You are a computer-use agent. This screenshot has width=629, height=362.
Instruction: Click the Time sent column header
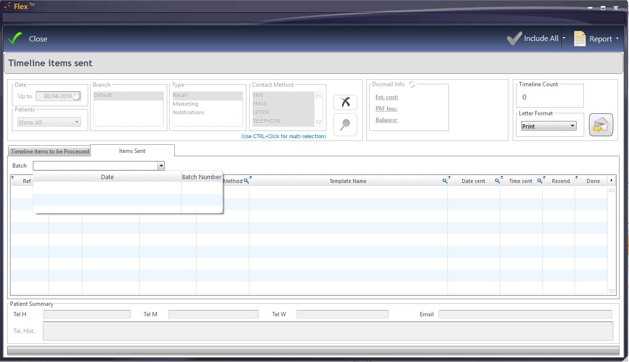[x=521, y=181]
